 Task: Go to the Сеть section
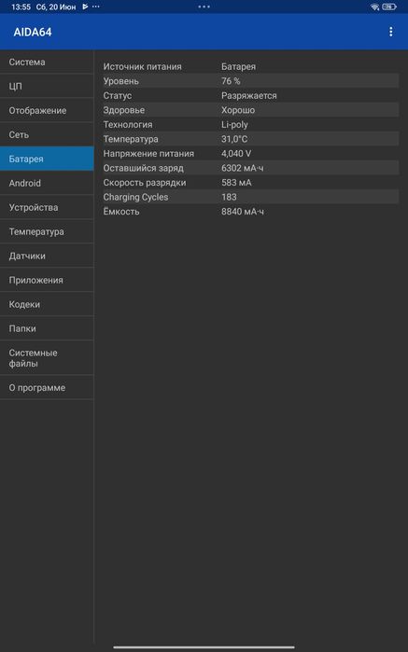pyautogui.click(x=47, y=134)
